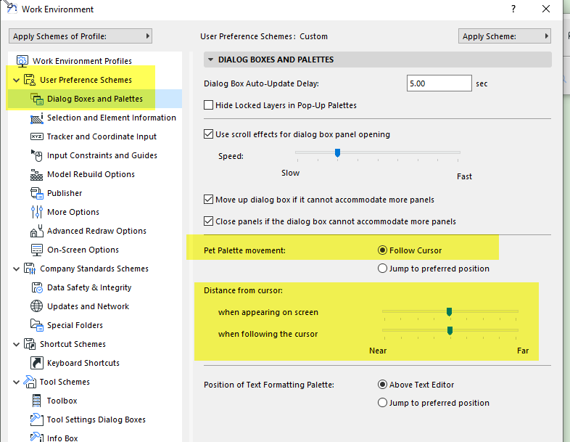Select Selection and Element Information tree item
The image size is (570, 442).
[x=111, y=118]
